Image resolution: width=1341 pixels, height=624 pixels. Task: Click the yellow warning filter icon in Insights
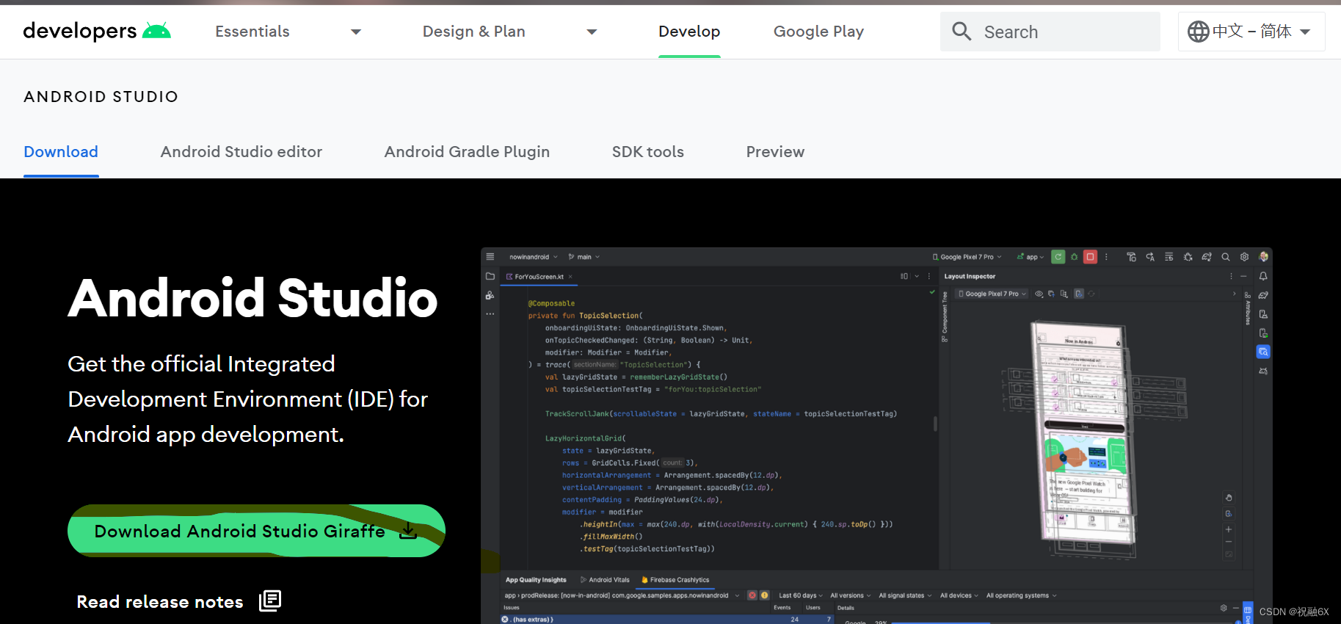(764, 595)
